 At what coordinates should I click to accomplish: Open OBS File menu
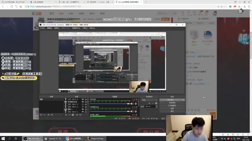43,28
